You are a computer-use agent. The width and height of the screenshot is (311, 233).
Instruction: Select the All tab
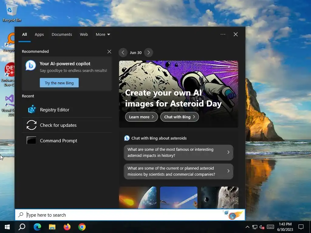pos(25,35)
